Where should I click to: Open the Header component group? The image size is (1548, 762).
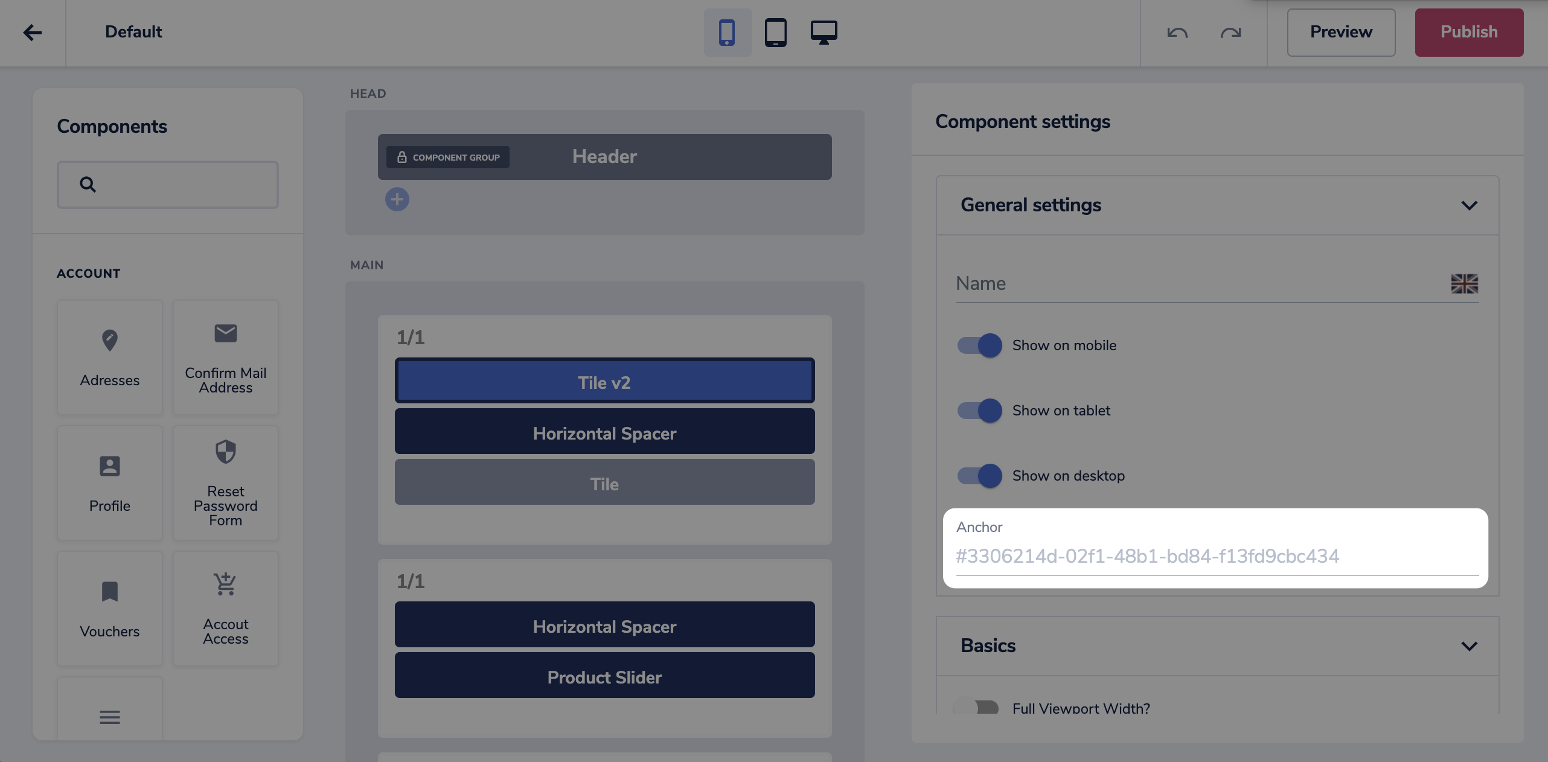point(604,157)
